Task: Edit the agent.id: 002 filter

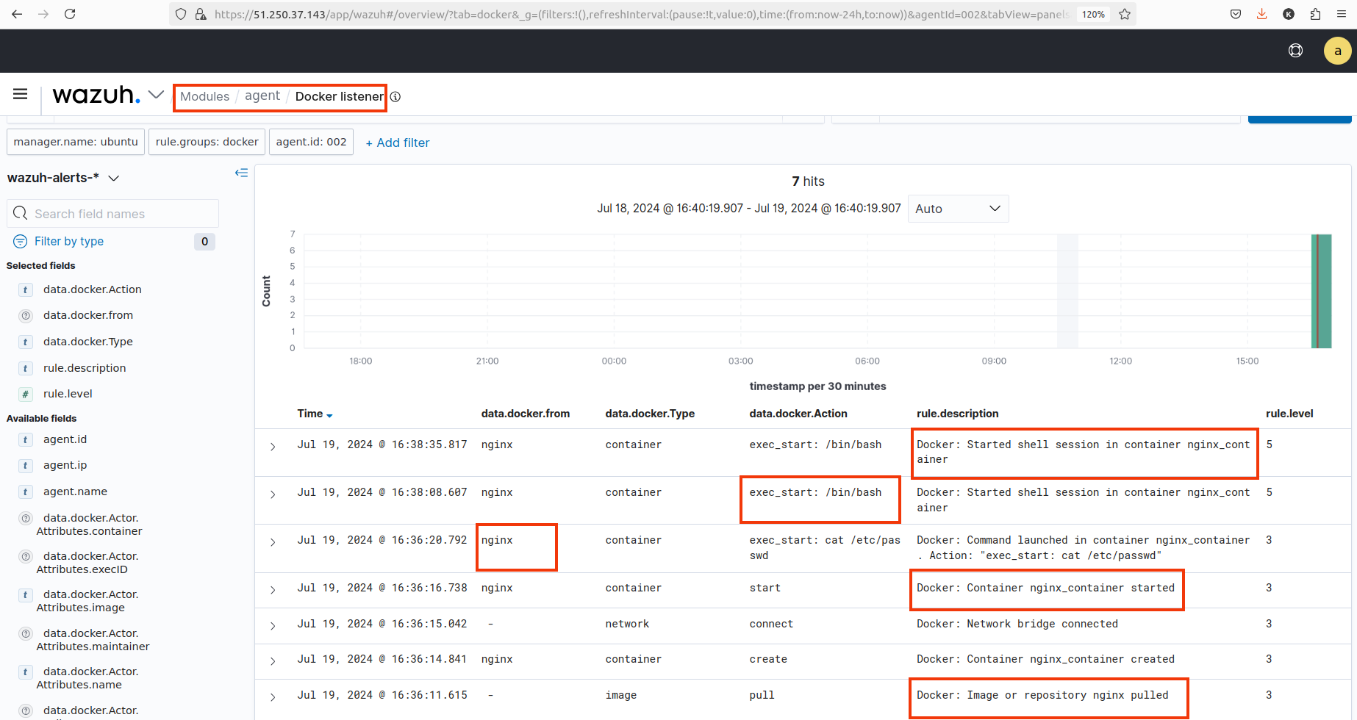Action: pyautogui.click(x=311, y=142)
